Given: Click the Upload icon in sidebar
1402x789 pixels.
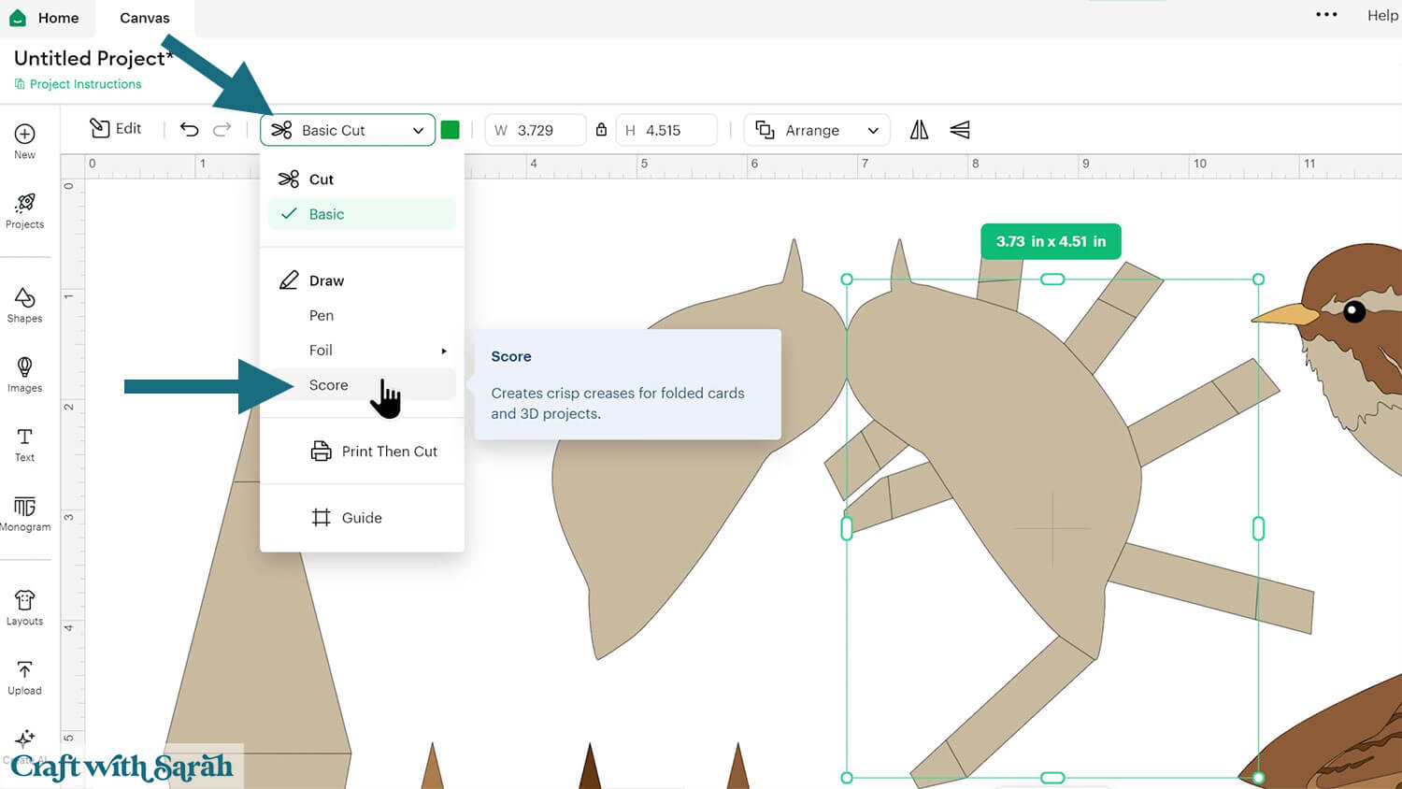Looking at the screenshot, I should click(25, 676).
